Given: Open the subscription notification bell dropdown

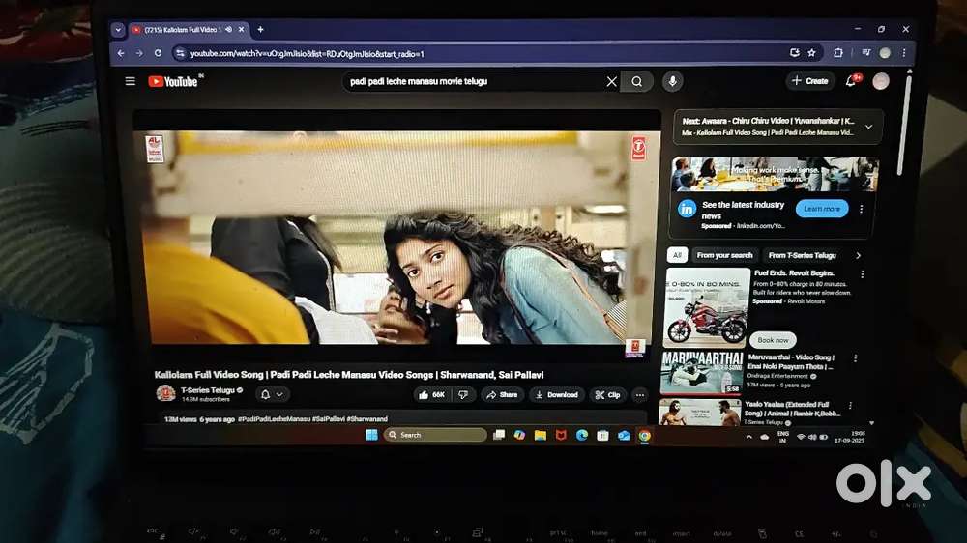Looking at the screenshot, I should [x=272, y=394].
